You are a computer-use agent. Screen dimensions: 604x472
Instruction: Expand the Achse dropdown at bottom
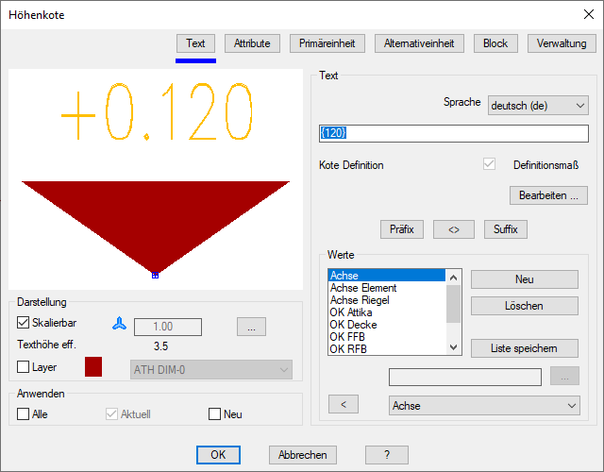tap(484, 405)
